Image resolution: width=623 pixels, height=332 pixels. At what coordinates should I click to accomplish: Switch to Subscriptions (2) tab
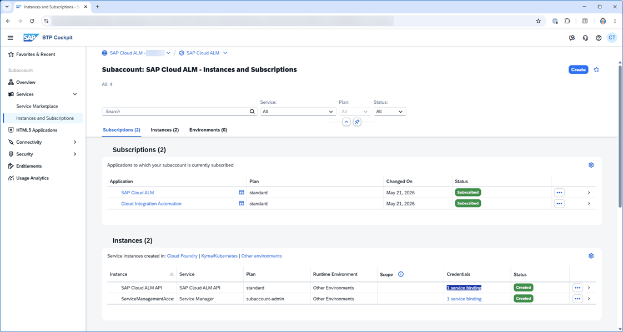(x=122, y=130)
